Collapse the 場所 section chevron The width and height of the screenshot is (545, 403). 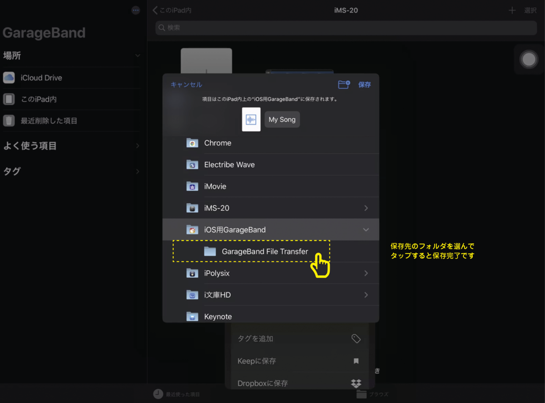click(x=138, y=55)
